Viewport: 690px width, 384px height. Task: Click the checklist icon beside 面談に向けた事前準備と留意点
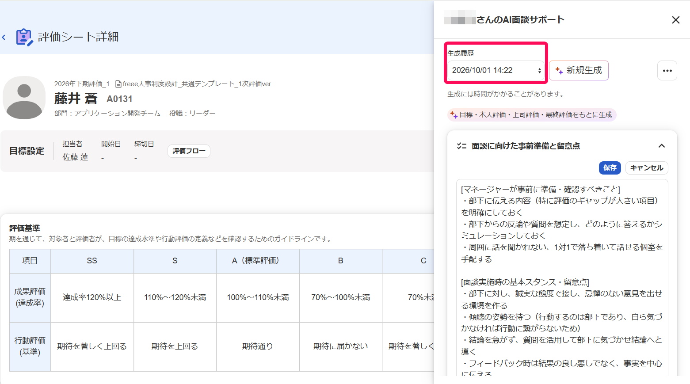click(461, 146)
